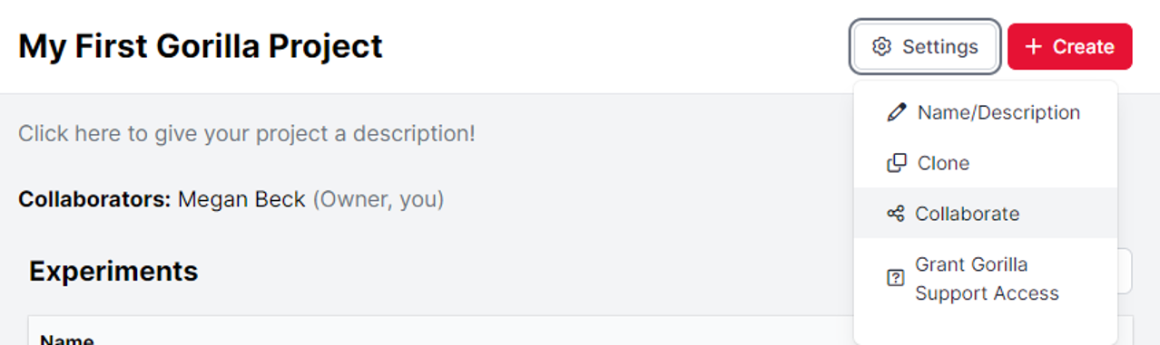Click the project description placeholder text
This screenshot has width=1160, height=345.
coord(247,134)
